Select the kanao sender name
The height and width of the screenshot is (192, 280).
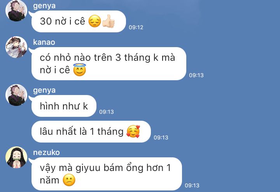coord(44,42)
